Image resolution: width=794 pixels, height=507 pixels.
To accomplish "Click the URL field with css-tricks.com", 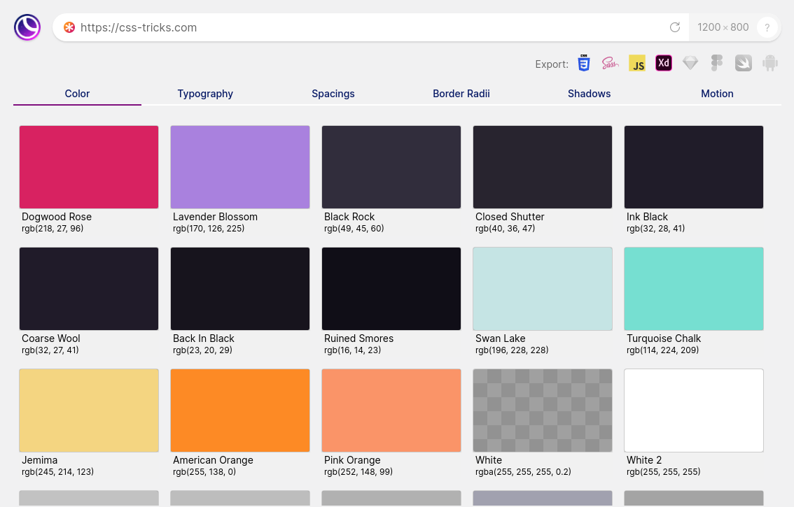I will pos(370,27).
